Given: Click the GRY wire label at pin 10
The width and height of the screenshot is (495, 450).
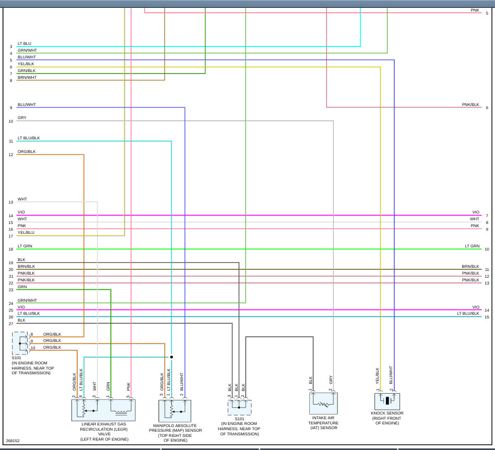Looking at the screenshot, I should tap(22, 117).
